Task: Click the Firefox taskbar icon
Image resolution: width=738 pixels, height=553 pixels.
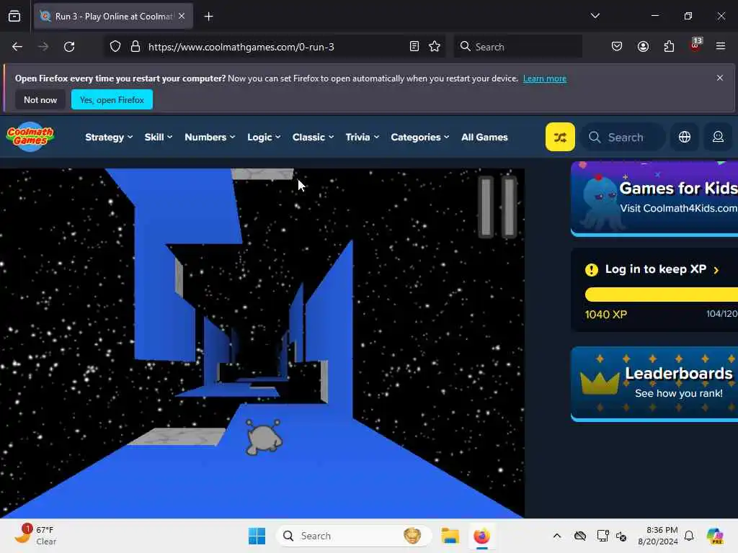Action: coord(481,536)
